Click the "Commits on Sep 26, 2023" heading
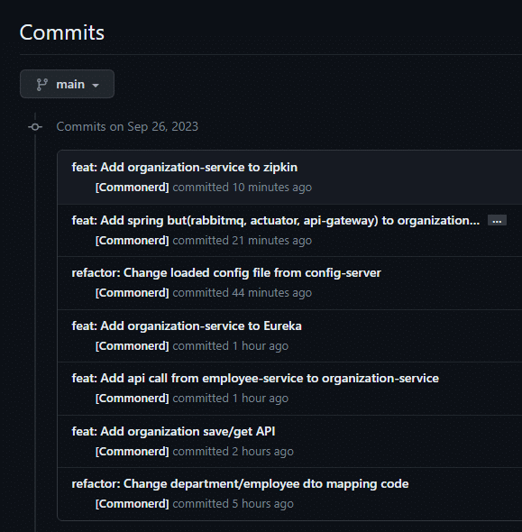 [x=127, y=126]
